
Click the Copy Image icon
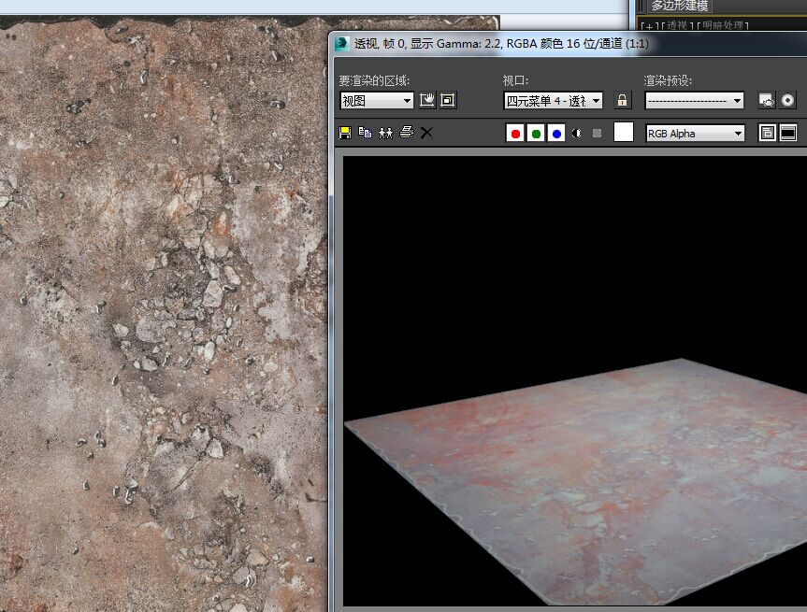click(x=365, y=133)
